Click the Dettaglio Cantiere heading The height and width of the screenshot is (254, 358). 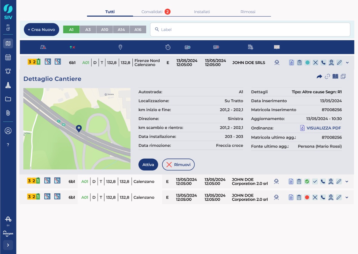(52, 79)
